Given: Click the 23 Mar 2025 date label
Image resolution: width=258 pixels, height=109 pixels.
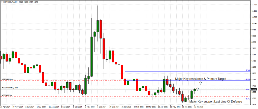Looking at the screenshot, I should click(x=151, y=107).
